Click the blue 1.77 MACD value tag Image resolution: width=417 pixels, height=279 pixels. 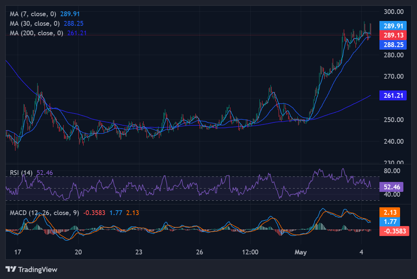tap(390, 221)
